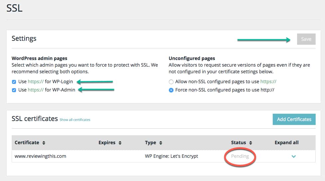The image size is (325, 181).
Task: Toggle Use https:// for WP-Admin checkbox
Action: point(14,90)
